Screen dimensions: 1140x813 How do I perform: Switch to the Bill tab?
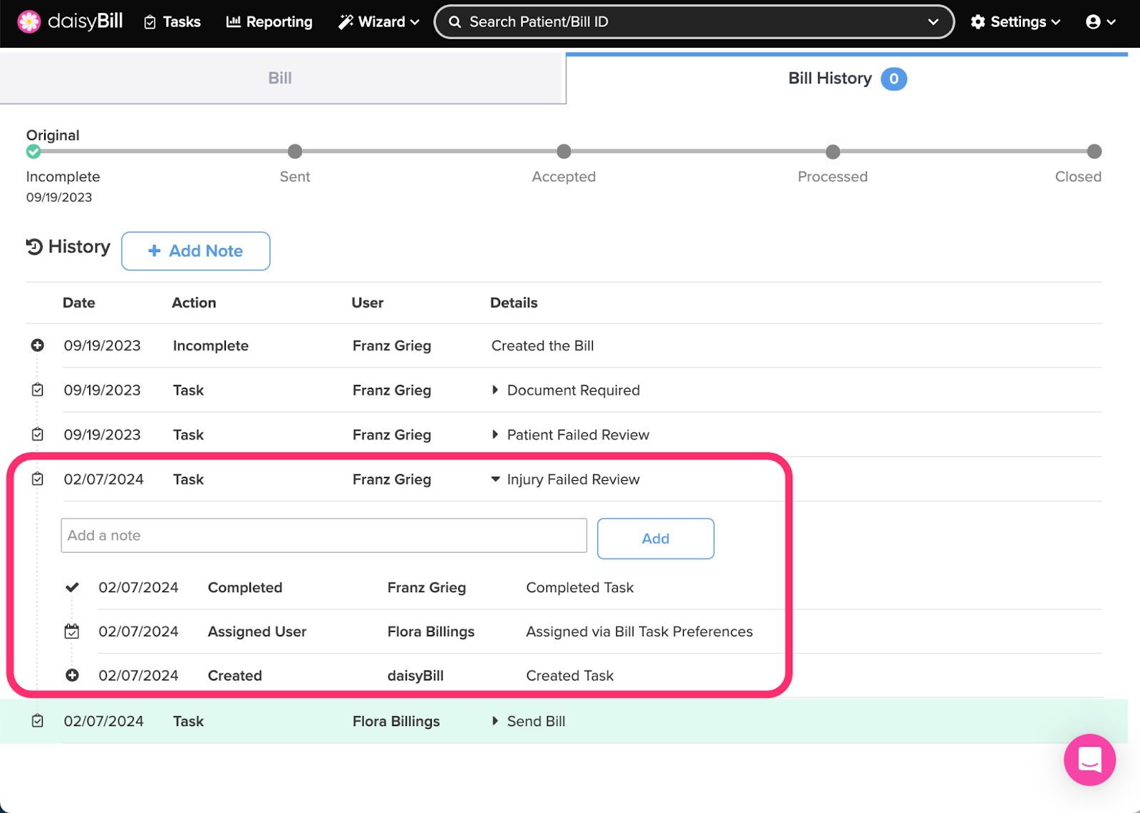[280, 78]
